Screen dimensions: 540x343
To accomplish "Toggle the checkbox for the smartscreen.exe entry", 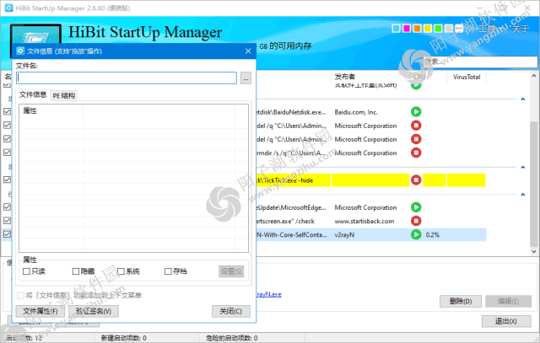I will coord(7,221).
